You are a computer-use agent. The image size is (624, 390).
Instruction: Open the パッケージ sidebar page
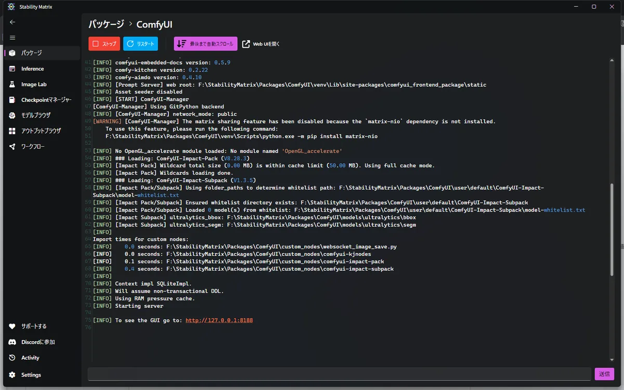[x=42, y=53]
